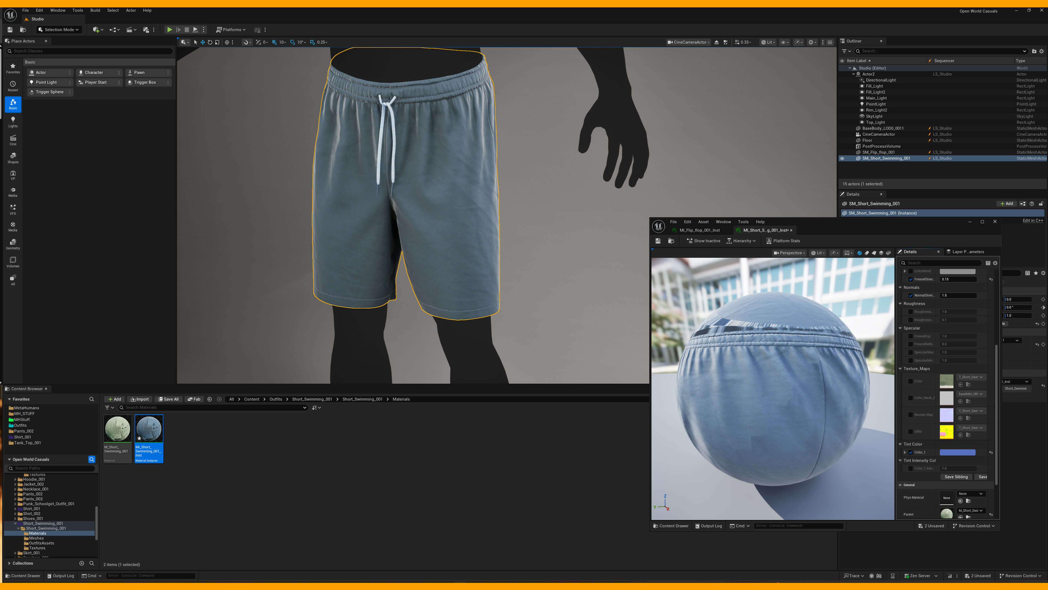The image size is (1048, 590).
Task: Open the Selection Mode dropdown
Action: coord(59,30)
